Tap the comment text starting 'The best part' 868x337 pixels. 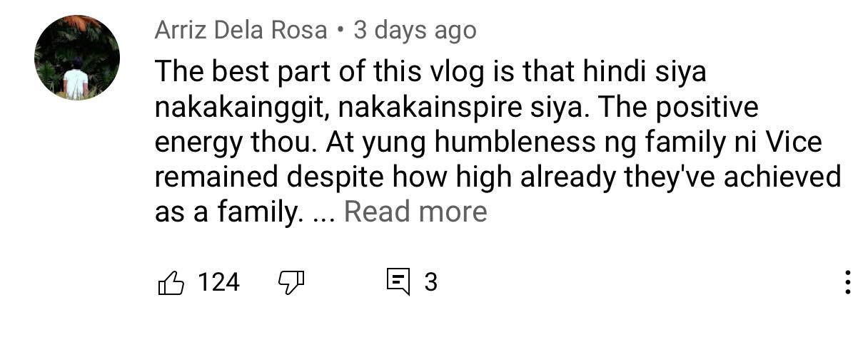tap(498, 142)
